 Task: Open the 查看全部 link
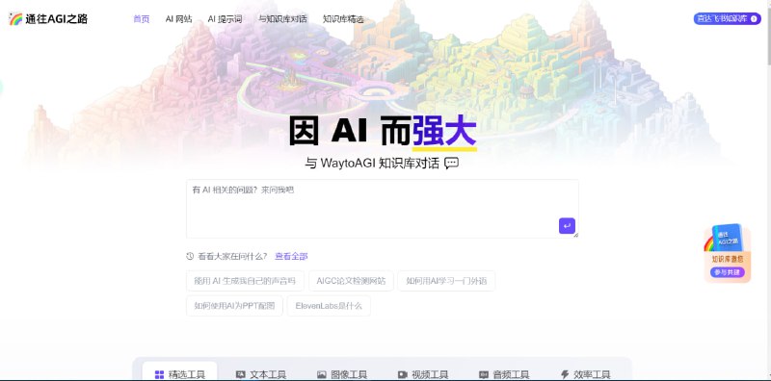291,256
